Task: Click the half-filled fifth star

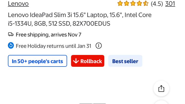Action: (146, 3)
